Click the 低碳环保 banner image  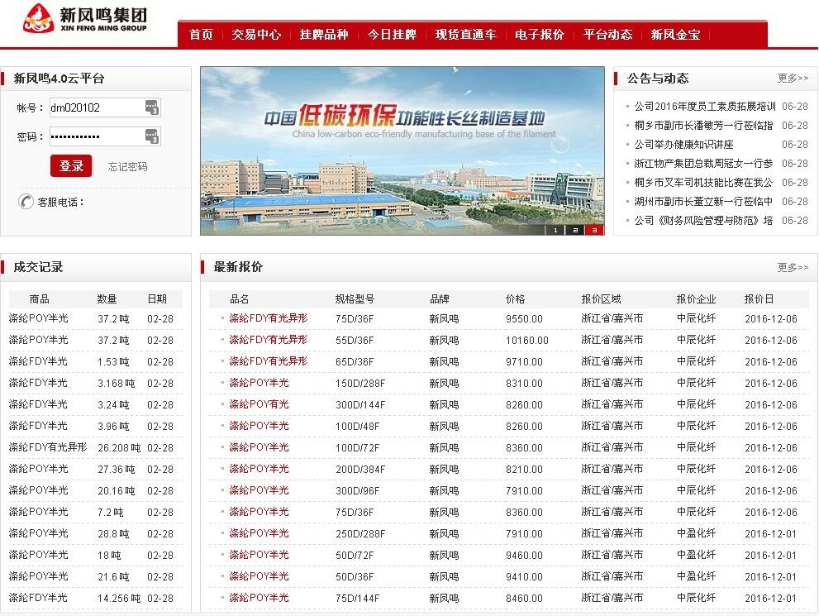coord(402,150)
